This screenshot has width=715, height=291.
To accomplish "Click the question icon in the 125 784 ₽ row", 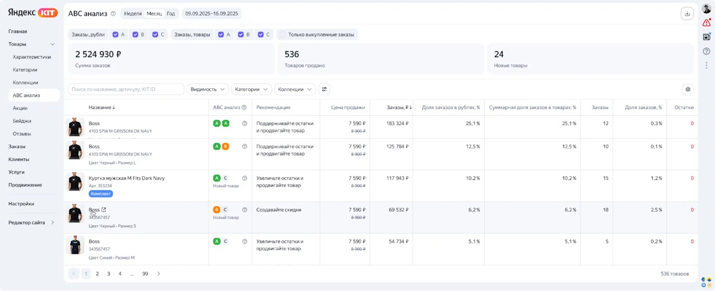I will [244, 147].
